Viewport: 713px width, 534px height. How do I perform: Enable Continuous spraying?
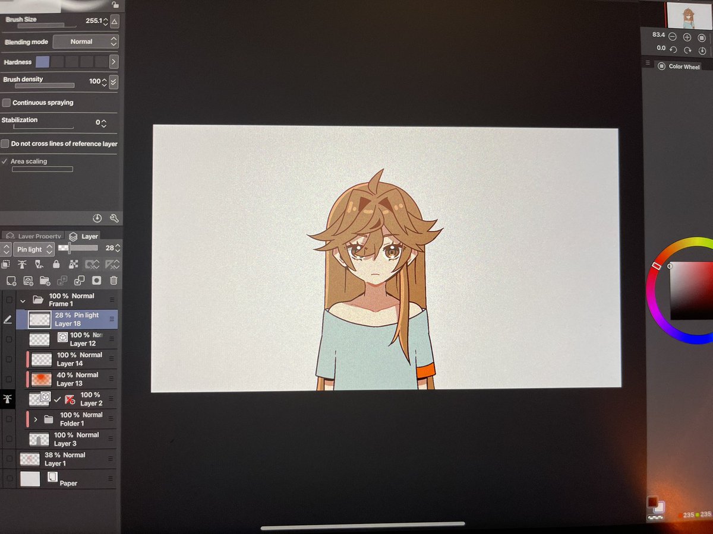point(7,102)
